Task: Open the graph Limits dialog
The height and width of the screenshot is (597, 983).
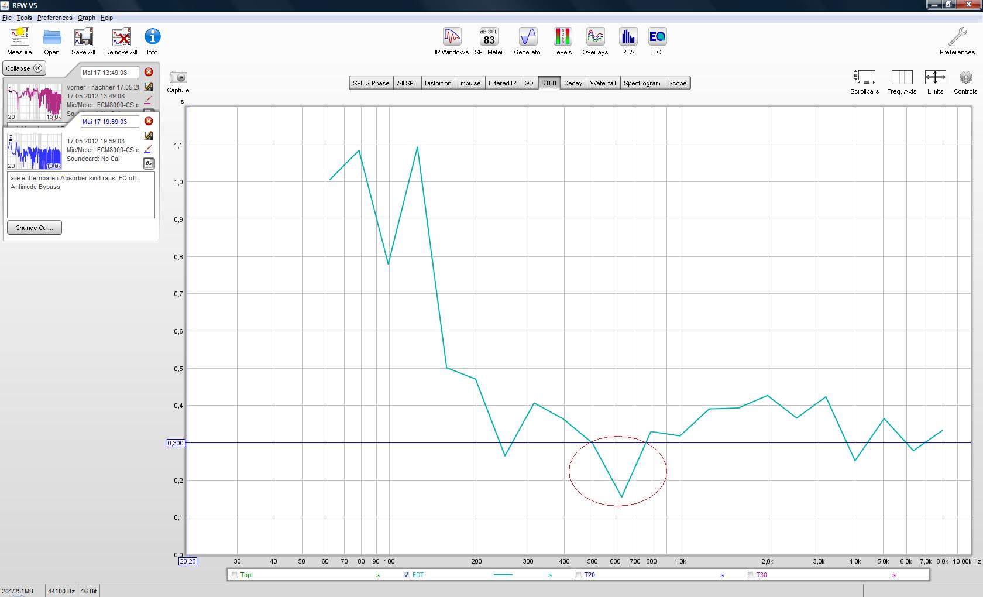Action: (x=935, y=82)
